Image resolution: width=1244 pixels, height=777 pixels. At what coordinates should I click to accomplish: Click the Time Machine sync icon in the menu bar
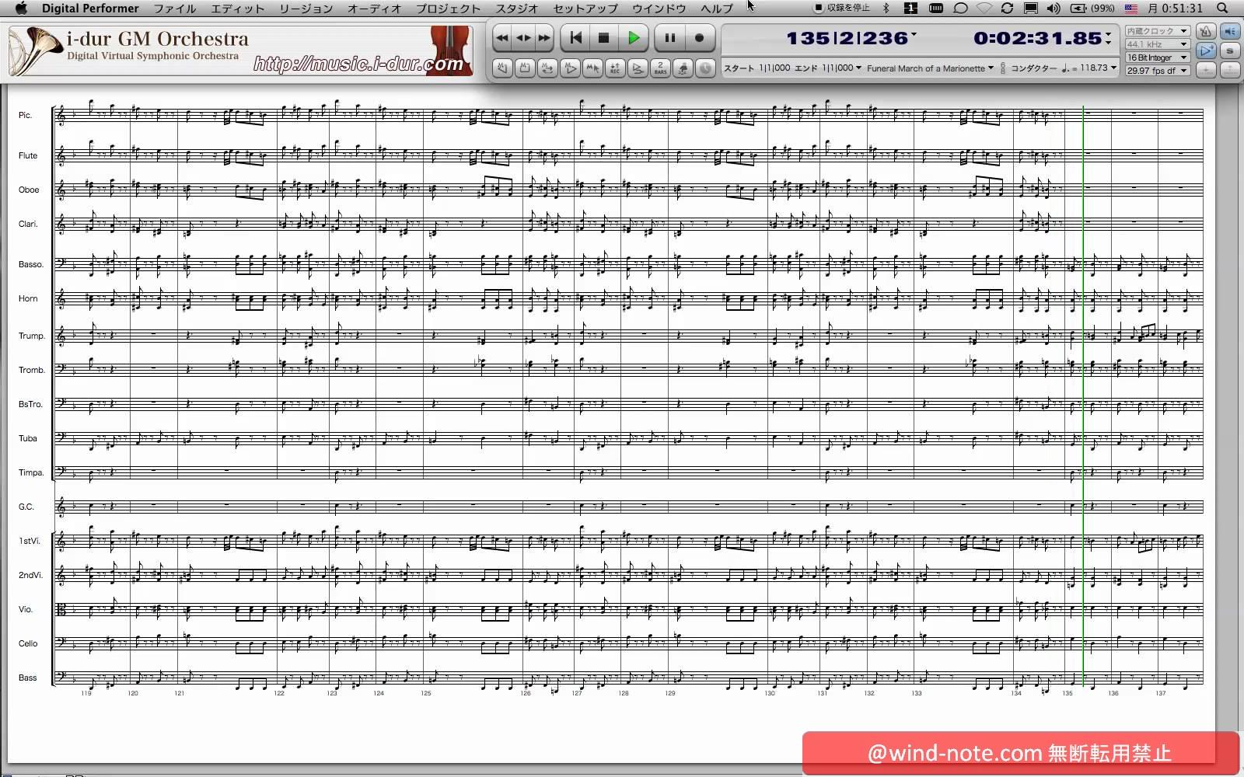[x=1007, y=8]
